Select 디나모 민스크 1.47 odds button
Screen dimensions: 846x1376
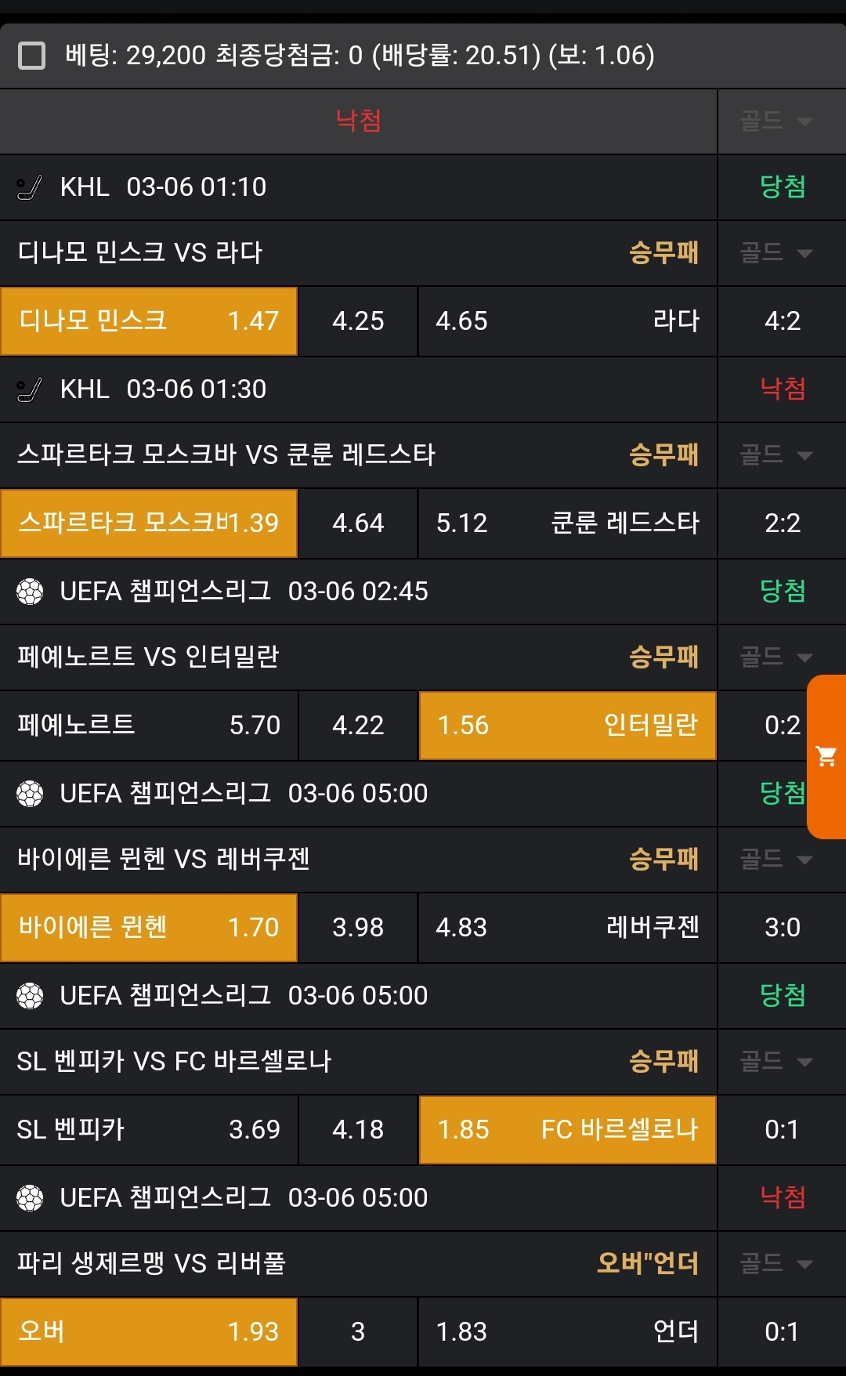[149, 321]
